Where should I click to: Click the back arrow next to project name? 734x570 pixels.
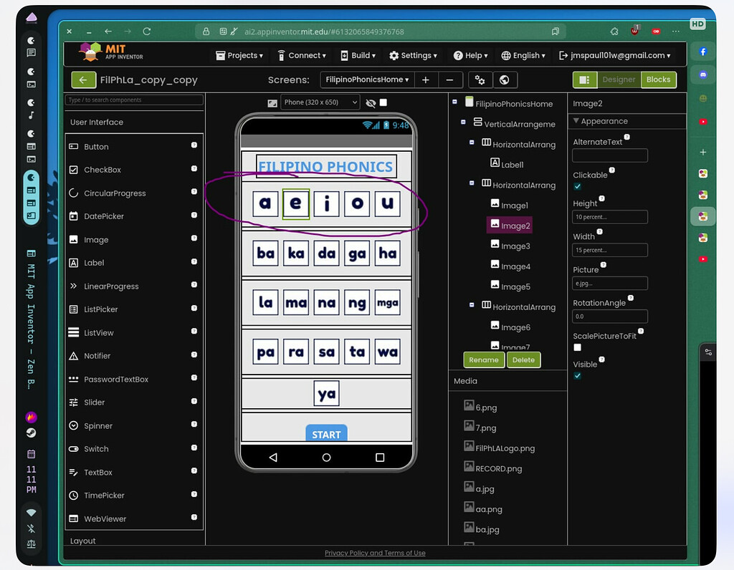tap(83, 80)
